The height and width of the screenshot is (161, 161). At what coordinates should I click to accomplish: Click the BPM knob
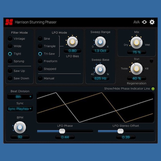click(20, 128)
